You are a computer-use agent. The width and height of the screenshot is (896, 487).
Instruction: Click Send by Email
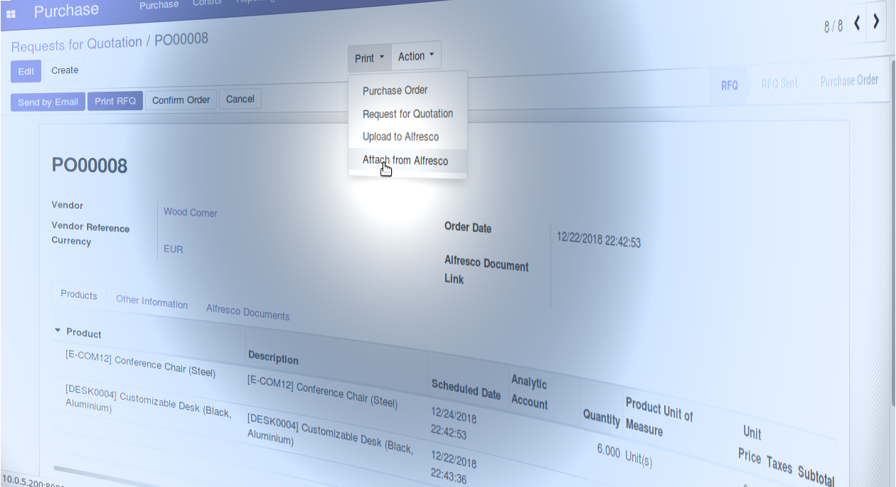(x=48, y=102)
